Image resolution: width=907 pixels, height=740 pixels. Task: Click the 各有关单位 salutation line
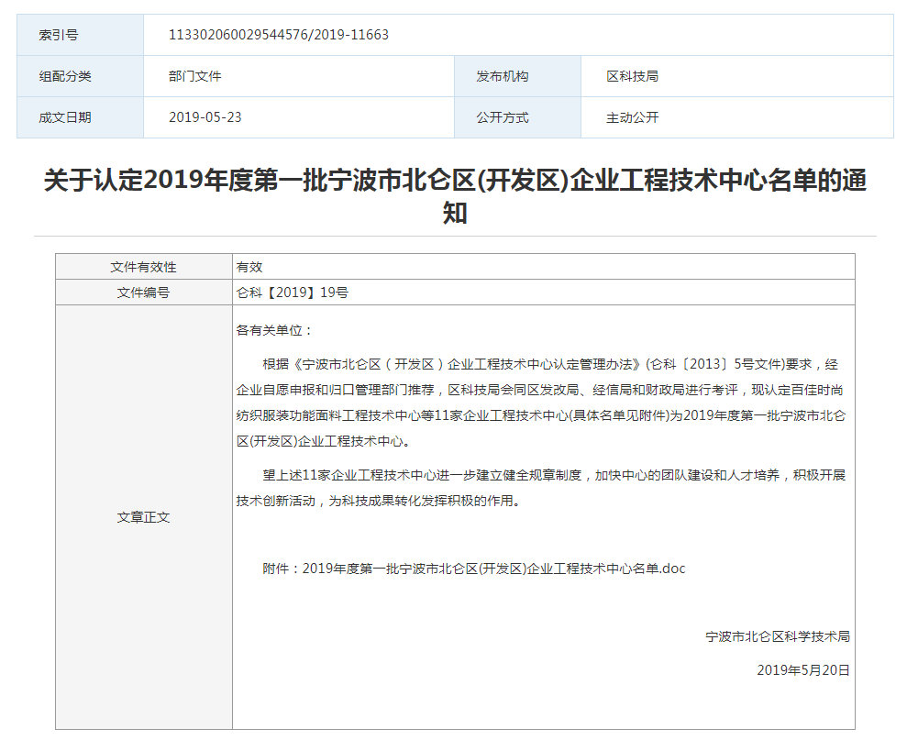click(274, 330)
